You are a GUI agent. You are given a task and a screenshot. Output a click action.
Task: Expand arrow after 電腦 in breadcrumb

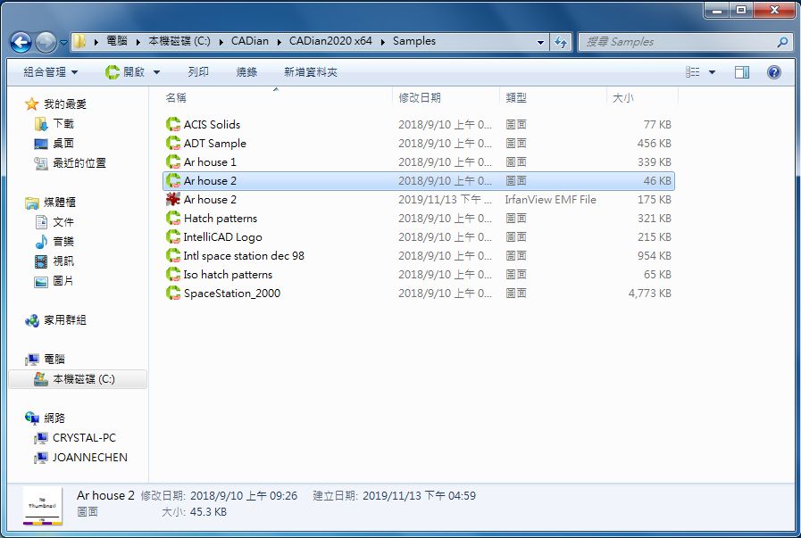[138, 42]
